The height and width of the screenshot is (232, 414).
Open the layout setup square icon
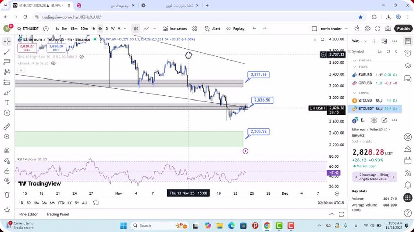(314, 29)
